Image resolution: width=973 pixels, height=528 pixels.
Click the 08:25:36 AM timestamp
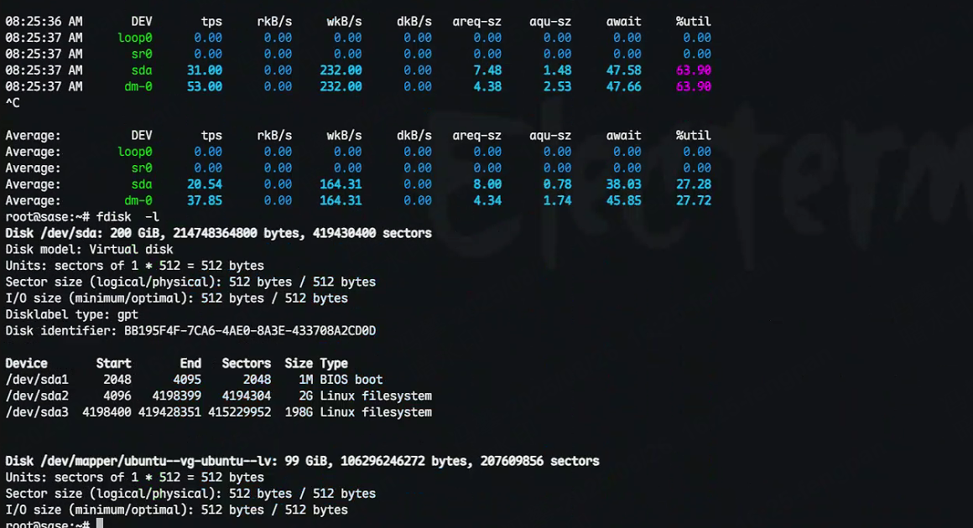pos(44,22)
